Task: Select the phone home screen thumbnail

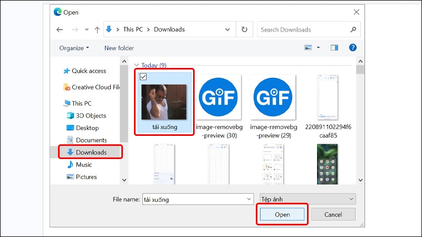Action: [327, 164]
